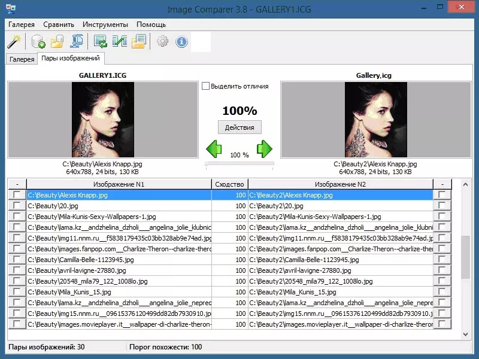Open the Галерея menu
Image resolution: width=479 pixels, height=359 pixels.
[x=22, y=25]
